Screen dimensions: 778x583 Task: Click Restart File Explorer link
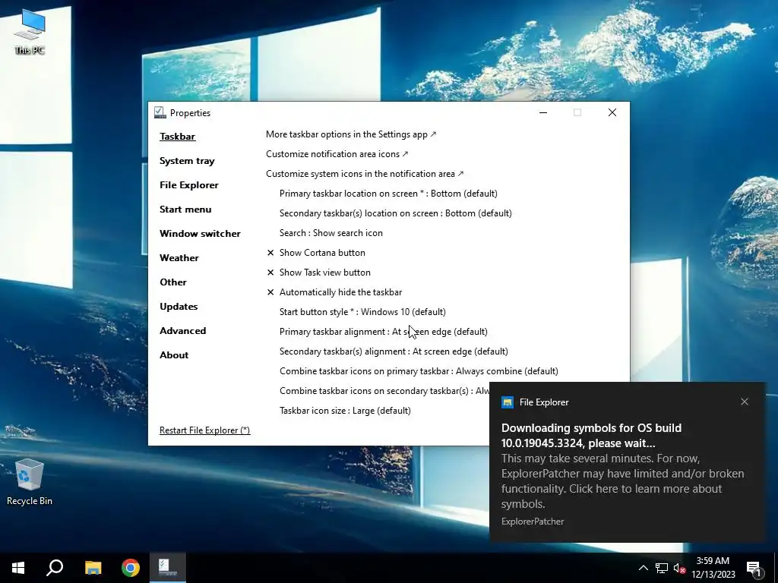(x=205, y=430)
